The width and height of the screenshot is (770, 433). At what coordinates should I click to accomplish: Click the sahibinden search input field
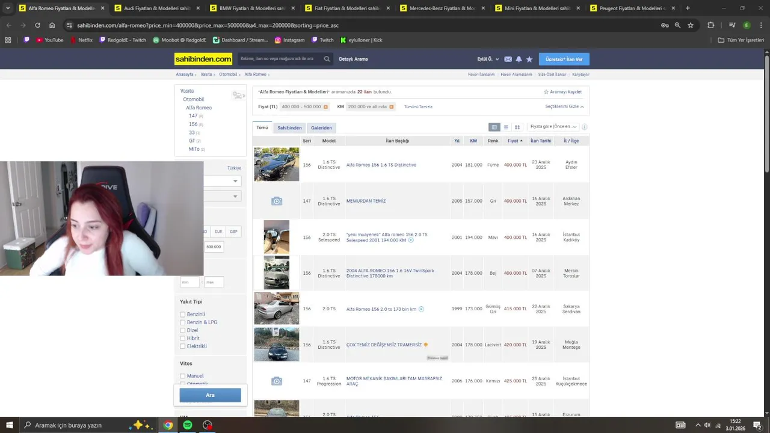pos(279,59)
